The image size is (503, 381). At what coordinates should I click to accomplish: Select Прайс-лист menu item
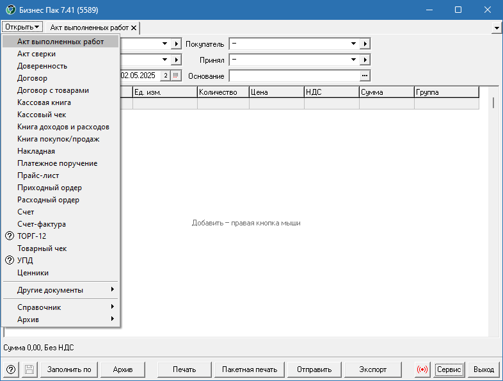tap(61, 175)
